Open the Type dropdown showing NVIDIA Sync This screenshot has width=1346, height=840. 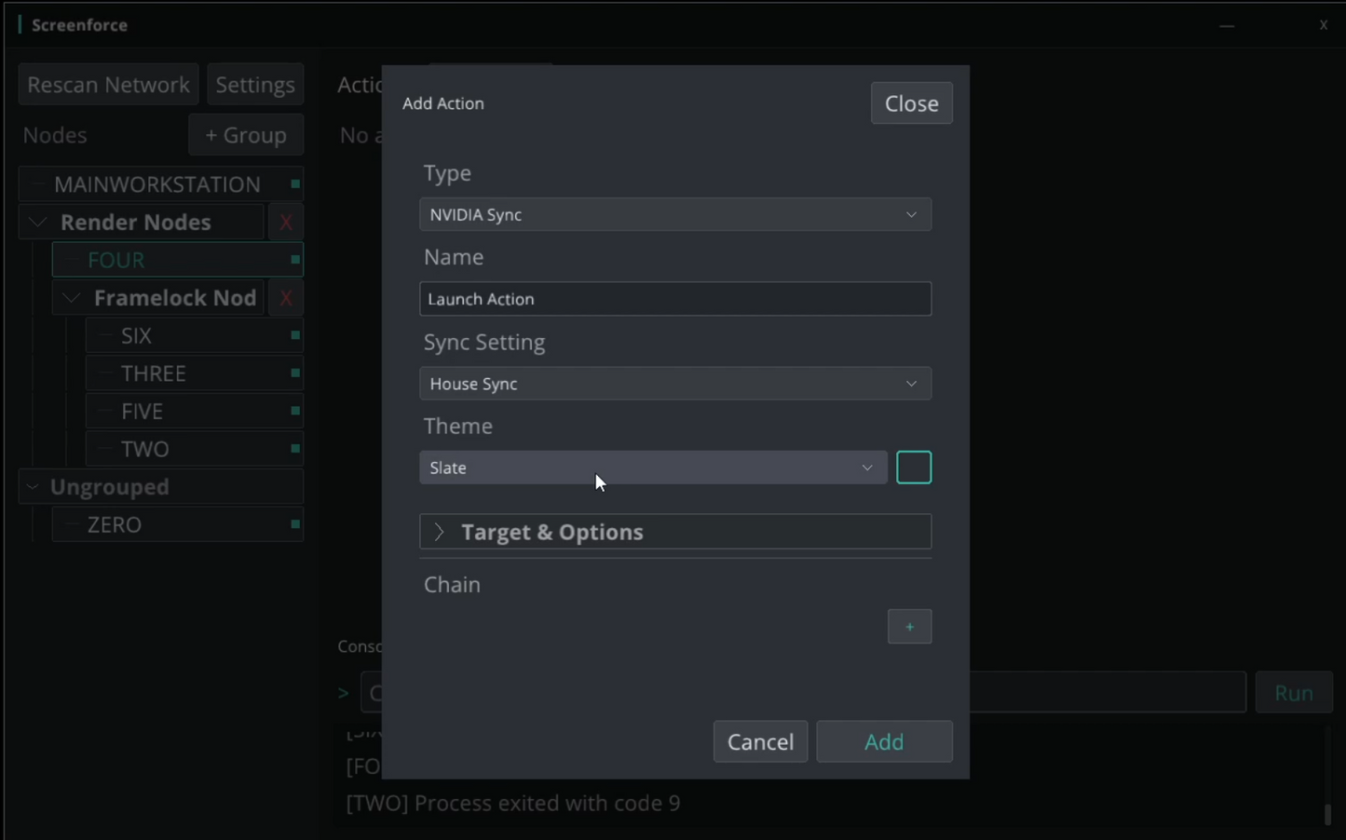[675, 214]
